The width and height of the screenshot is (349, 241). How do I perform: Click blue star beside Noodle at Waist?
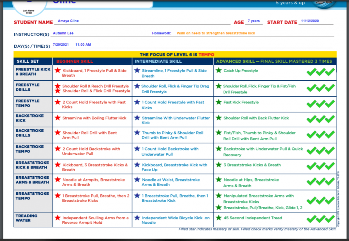(137, 180)
